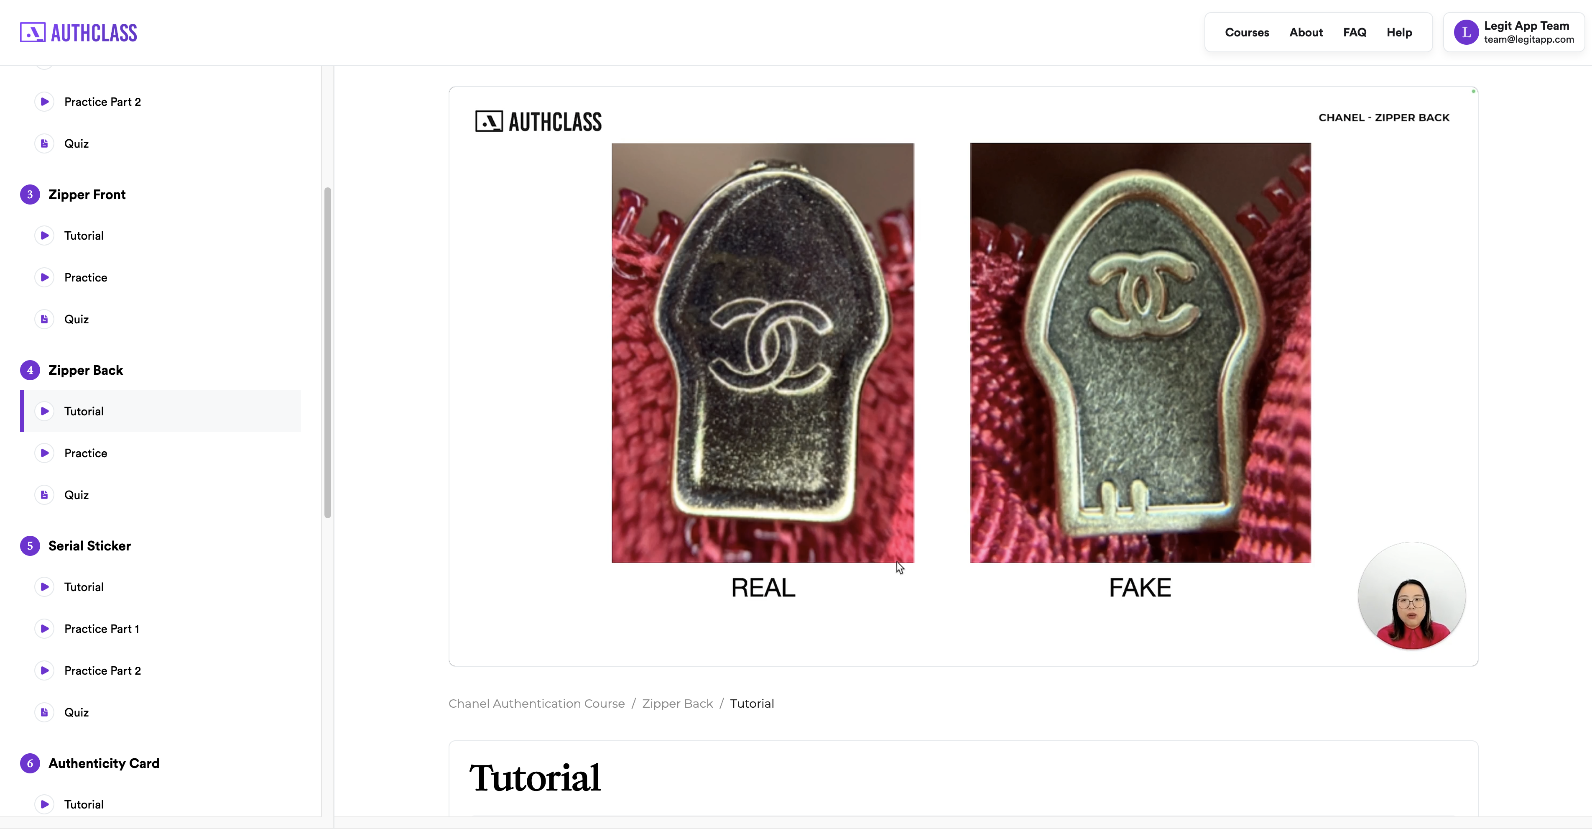1592x829 pixels.
Task: Follow the Chanel Authentication Course breadcrumb link
Action: [536, 704]
